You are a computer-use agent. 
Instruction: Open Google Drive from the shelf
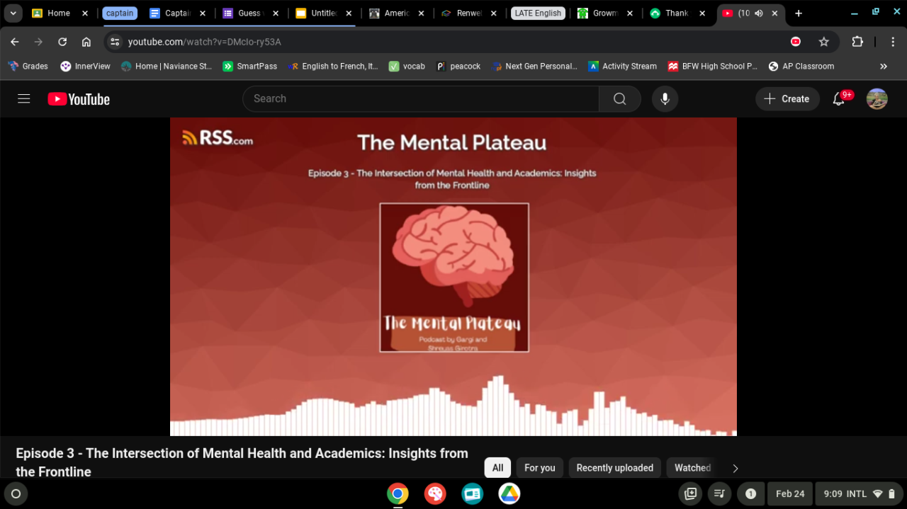[509, 493]
